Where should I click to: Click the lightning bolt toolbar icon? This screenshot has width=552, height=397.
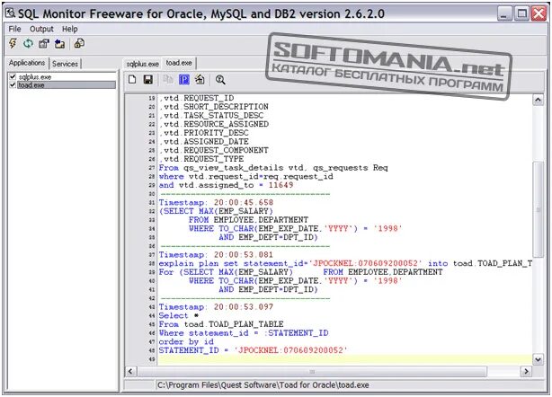pyautogui.click(x=13, y=44)
